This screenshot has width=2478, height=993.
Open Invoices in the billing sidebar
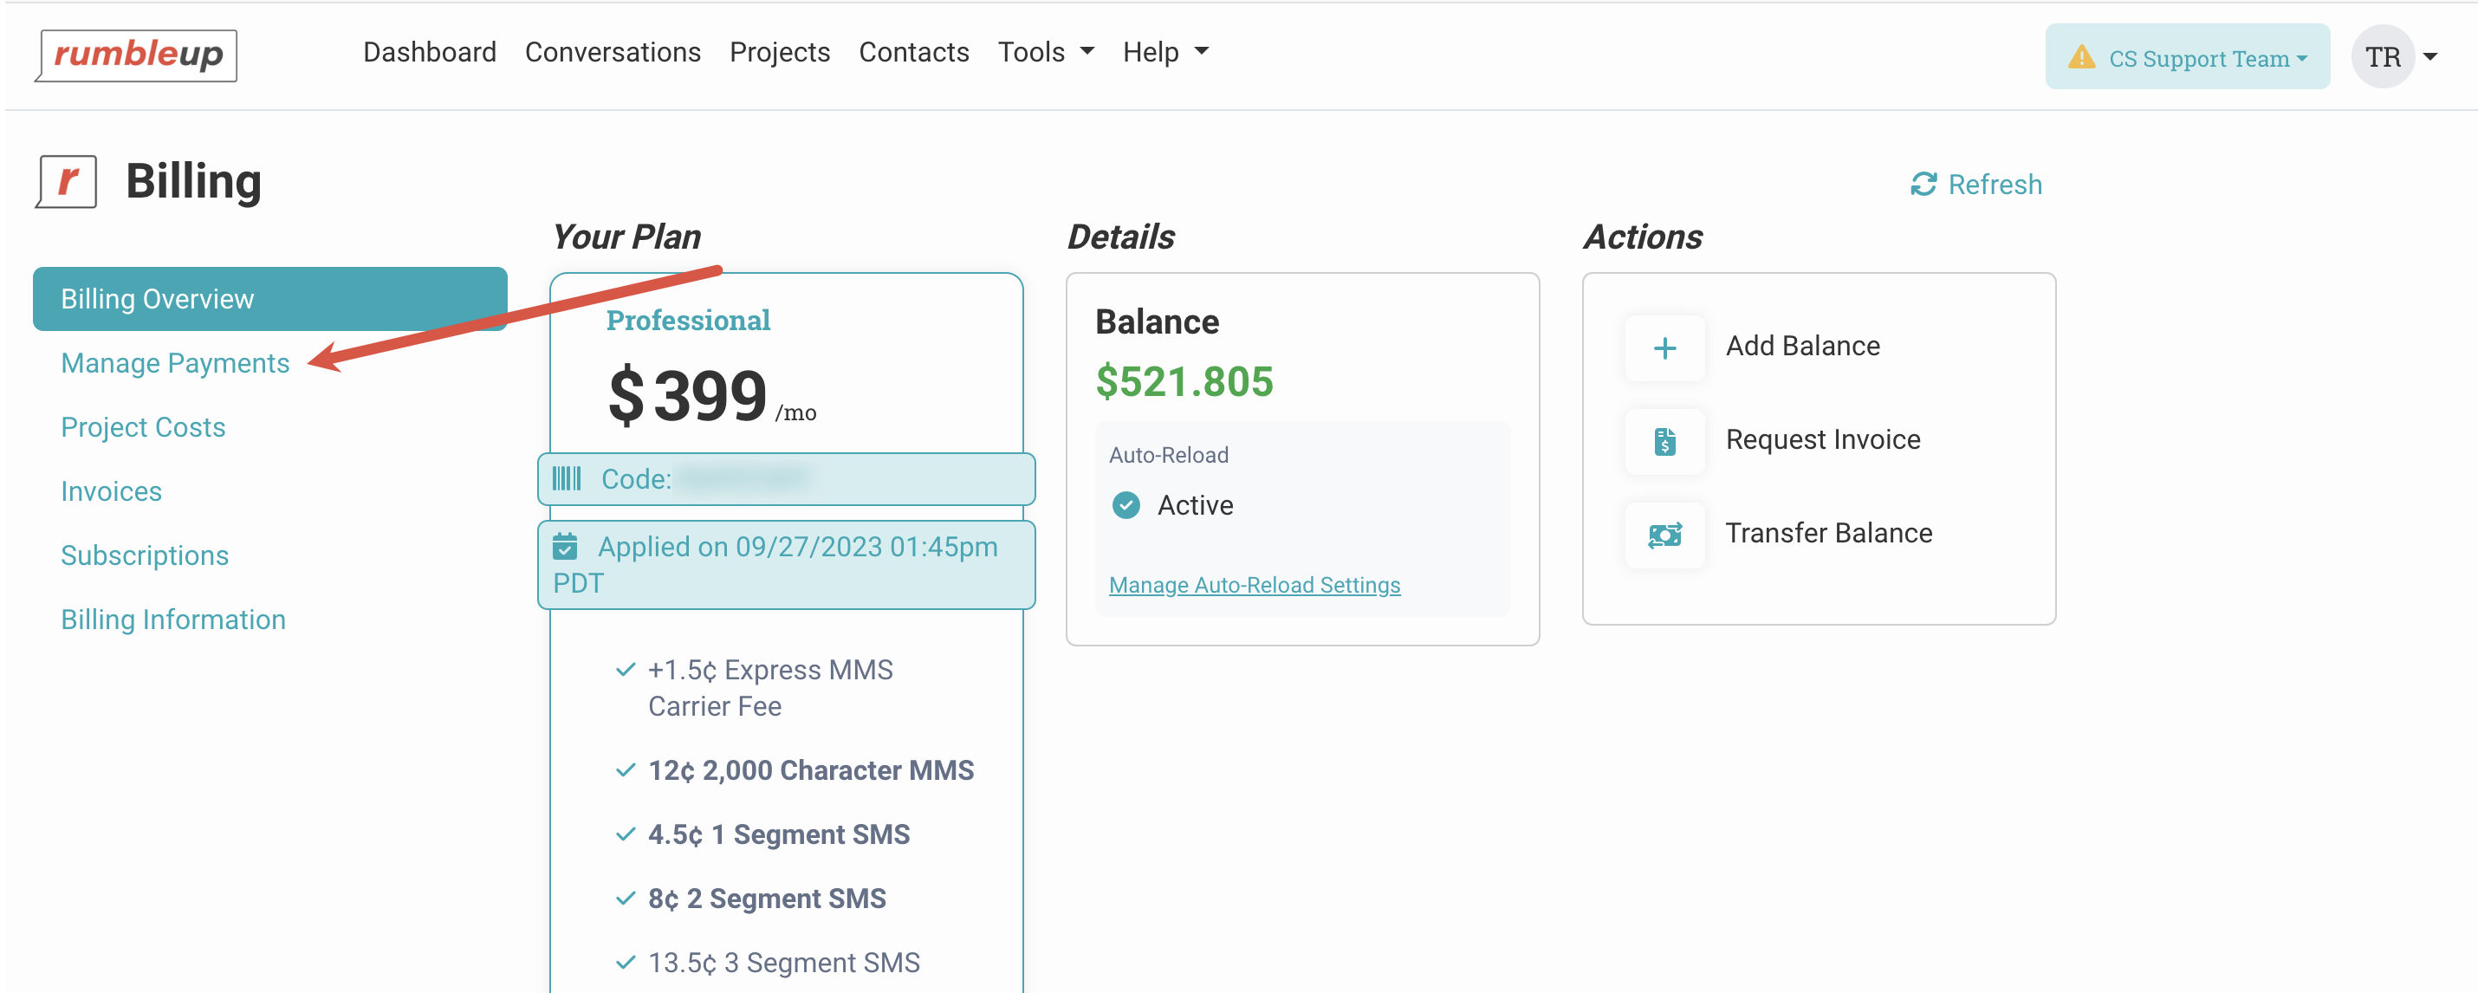pyautogui.click(x=111, y=490)
